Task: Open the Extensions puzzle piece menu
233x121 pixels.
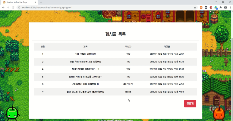Action: click(221, 8)
